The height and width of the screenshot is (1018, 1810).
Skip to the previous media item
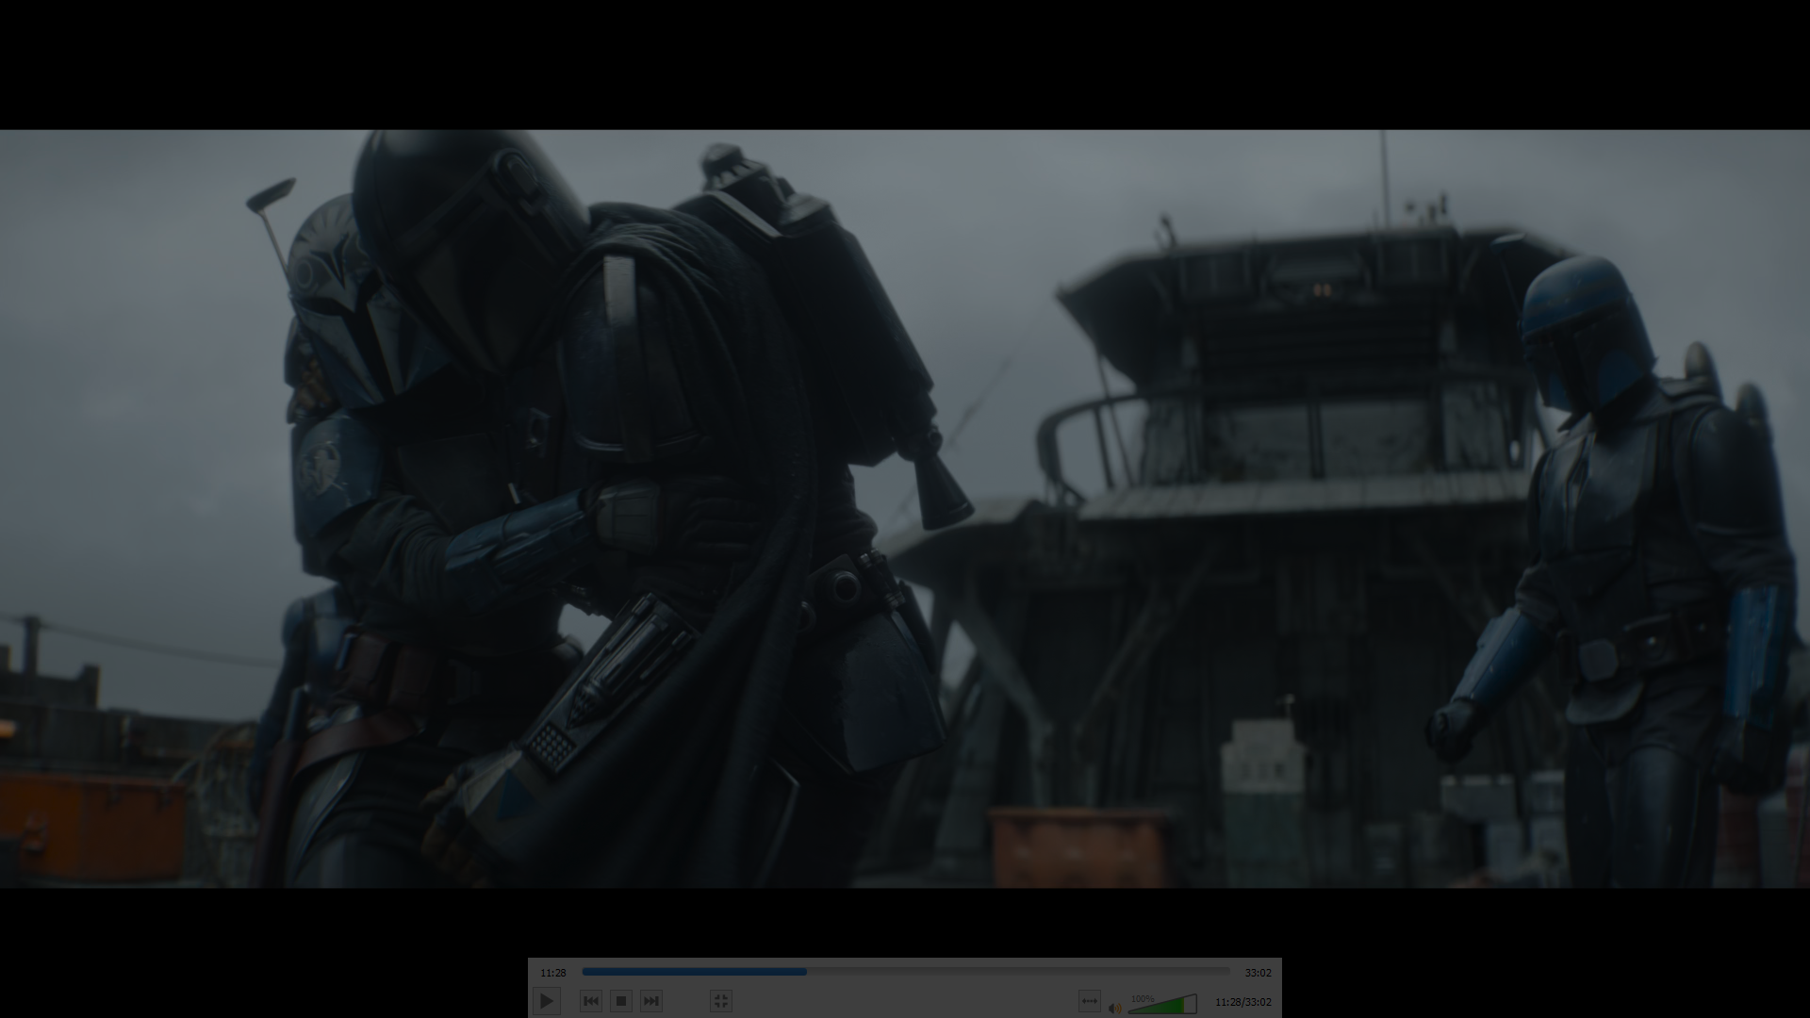point(591,1001)
